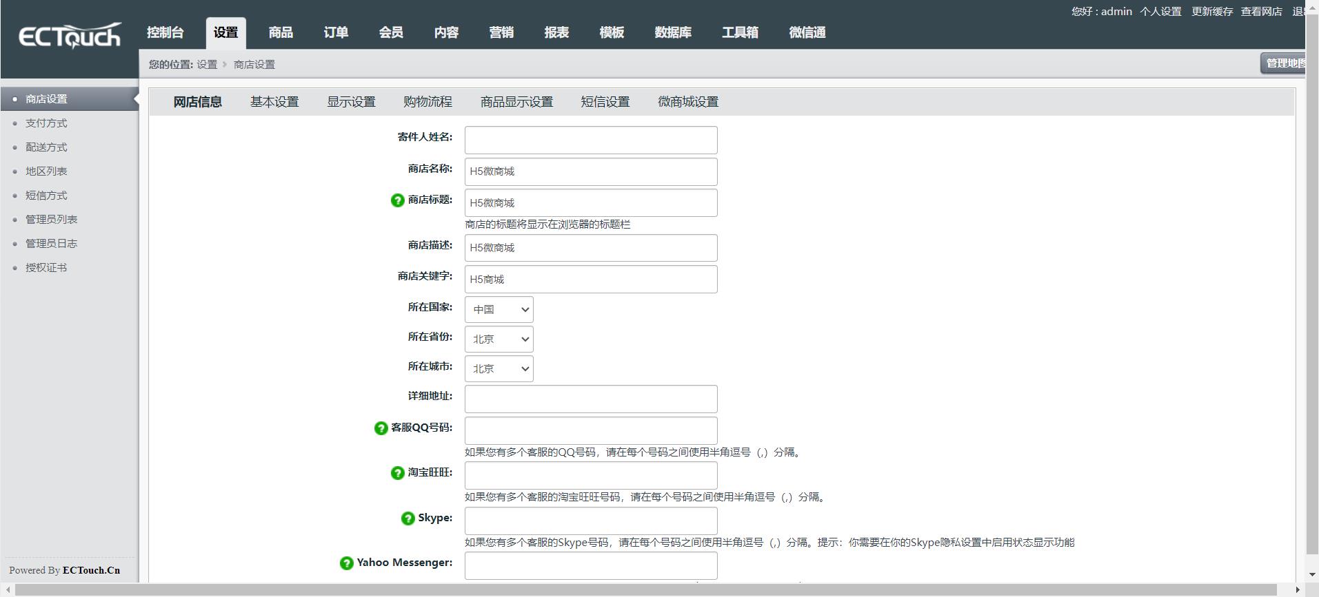Click the ECTouch.Cn footer link

click(x=91, y=570)
